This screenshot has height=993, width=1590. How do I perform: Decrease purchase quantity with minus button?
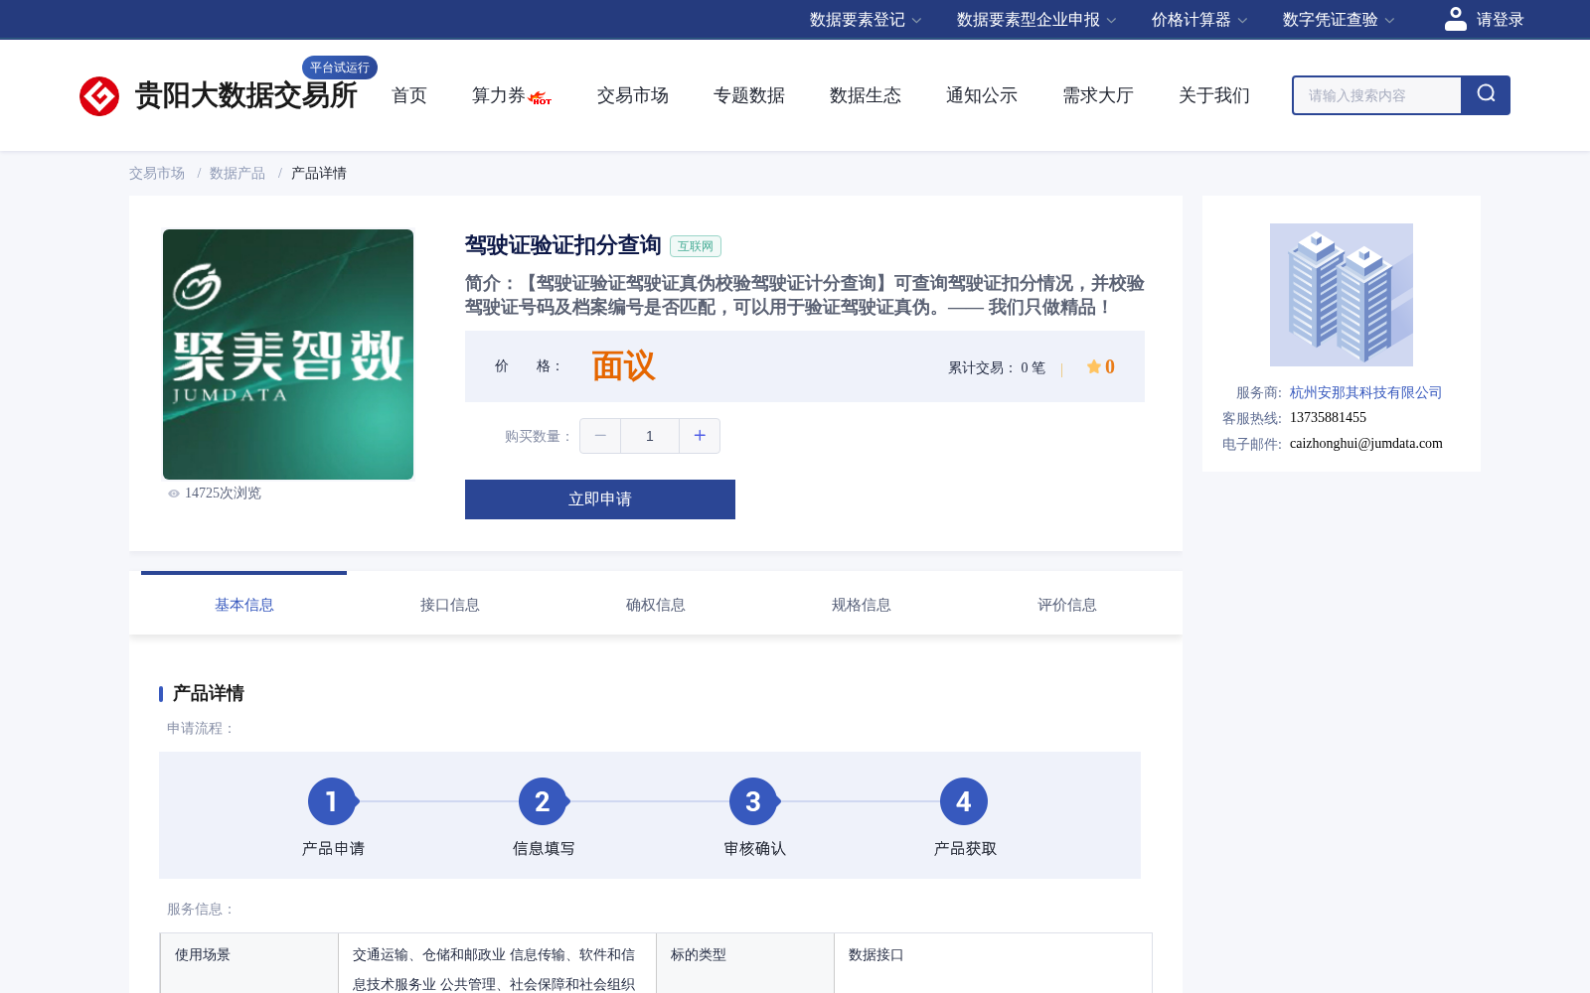[x=600, y=436]
